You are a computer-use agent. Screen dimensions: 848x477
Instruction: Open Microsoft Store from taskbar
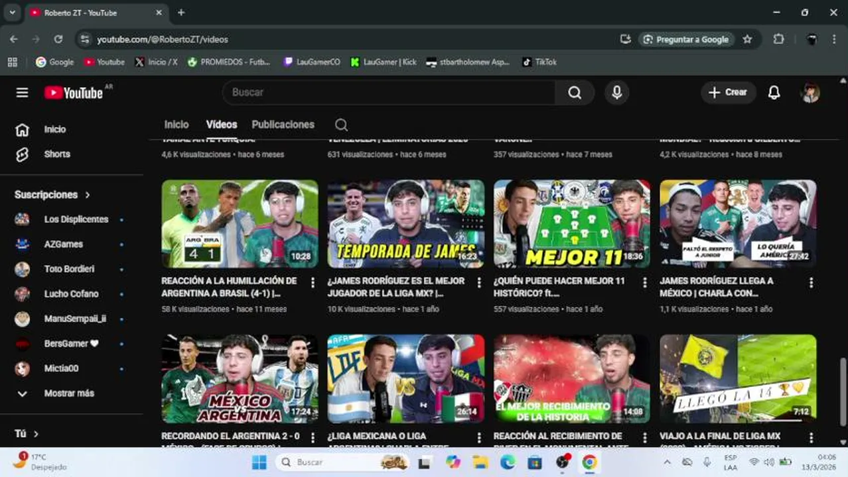[x=534, y=462]
